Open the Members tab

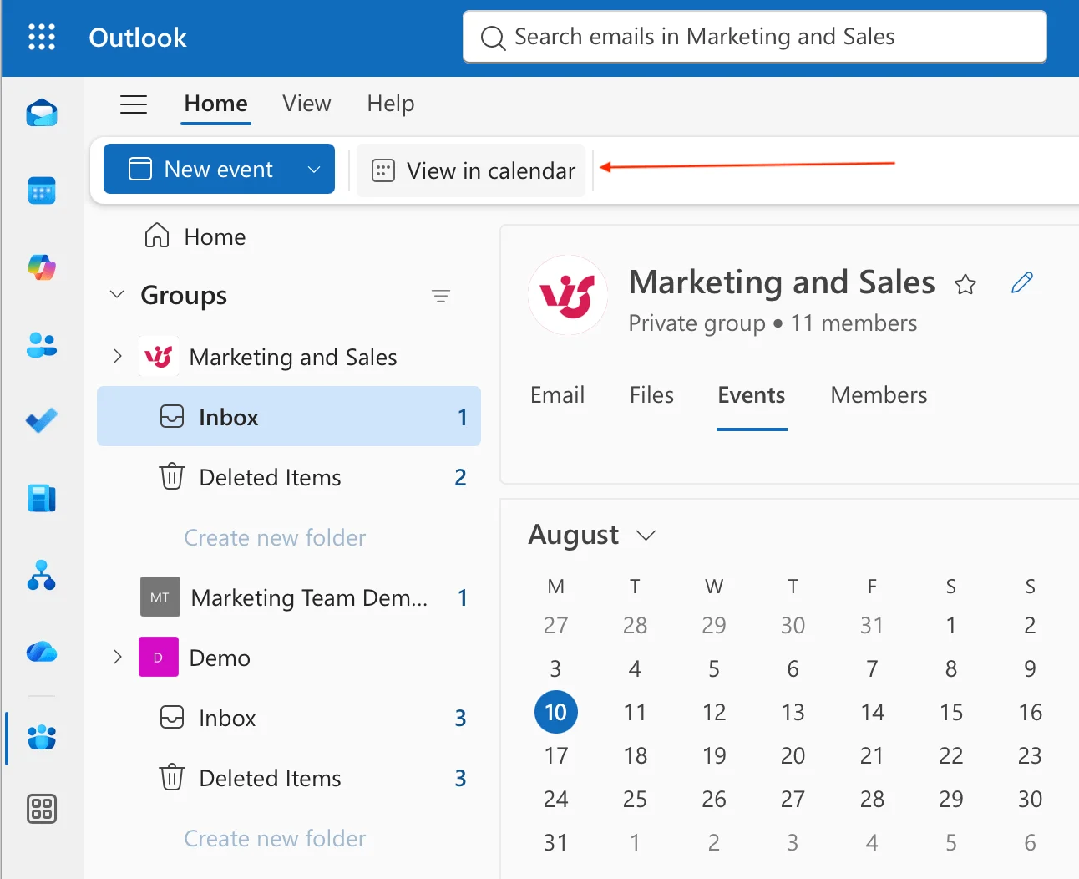tap(879, 395)
